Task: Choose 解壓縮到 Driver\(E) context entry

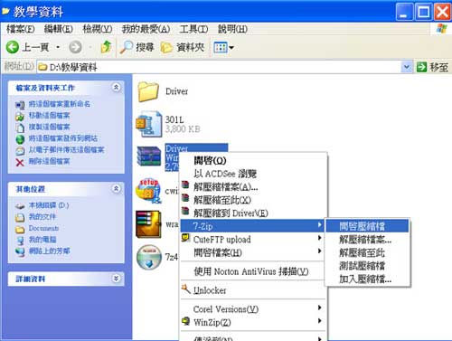Action: pyautogui.click(x=253, y=213)
